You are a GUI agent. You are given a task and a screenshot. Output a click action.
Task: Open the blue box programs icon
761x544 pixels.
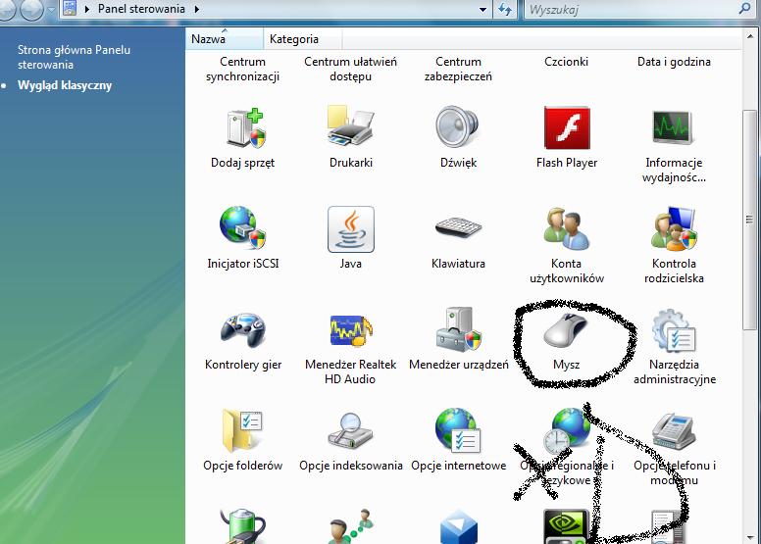click(x=458, y=526)
